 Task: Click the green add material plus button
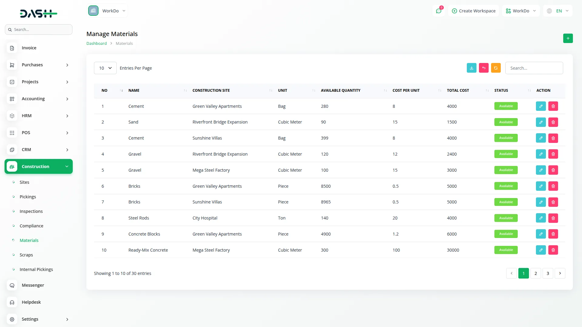click(x=568, y=38)
